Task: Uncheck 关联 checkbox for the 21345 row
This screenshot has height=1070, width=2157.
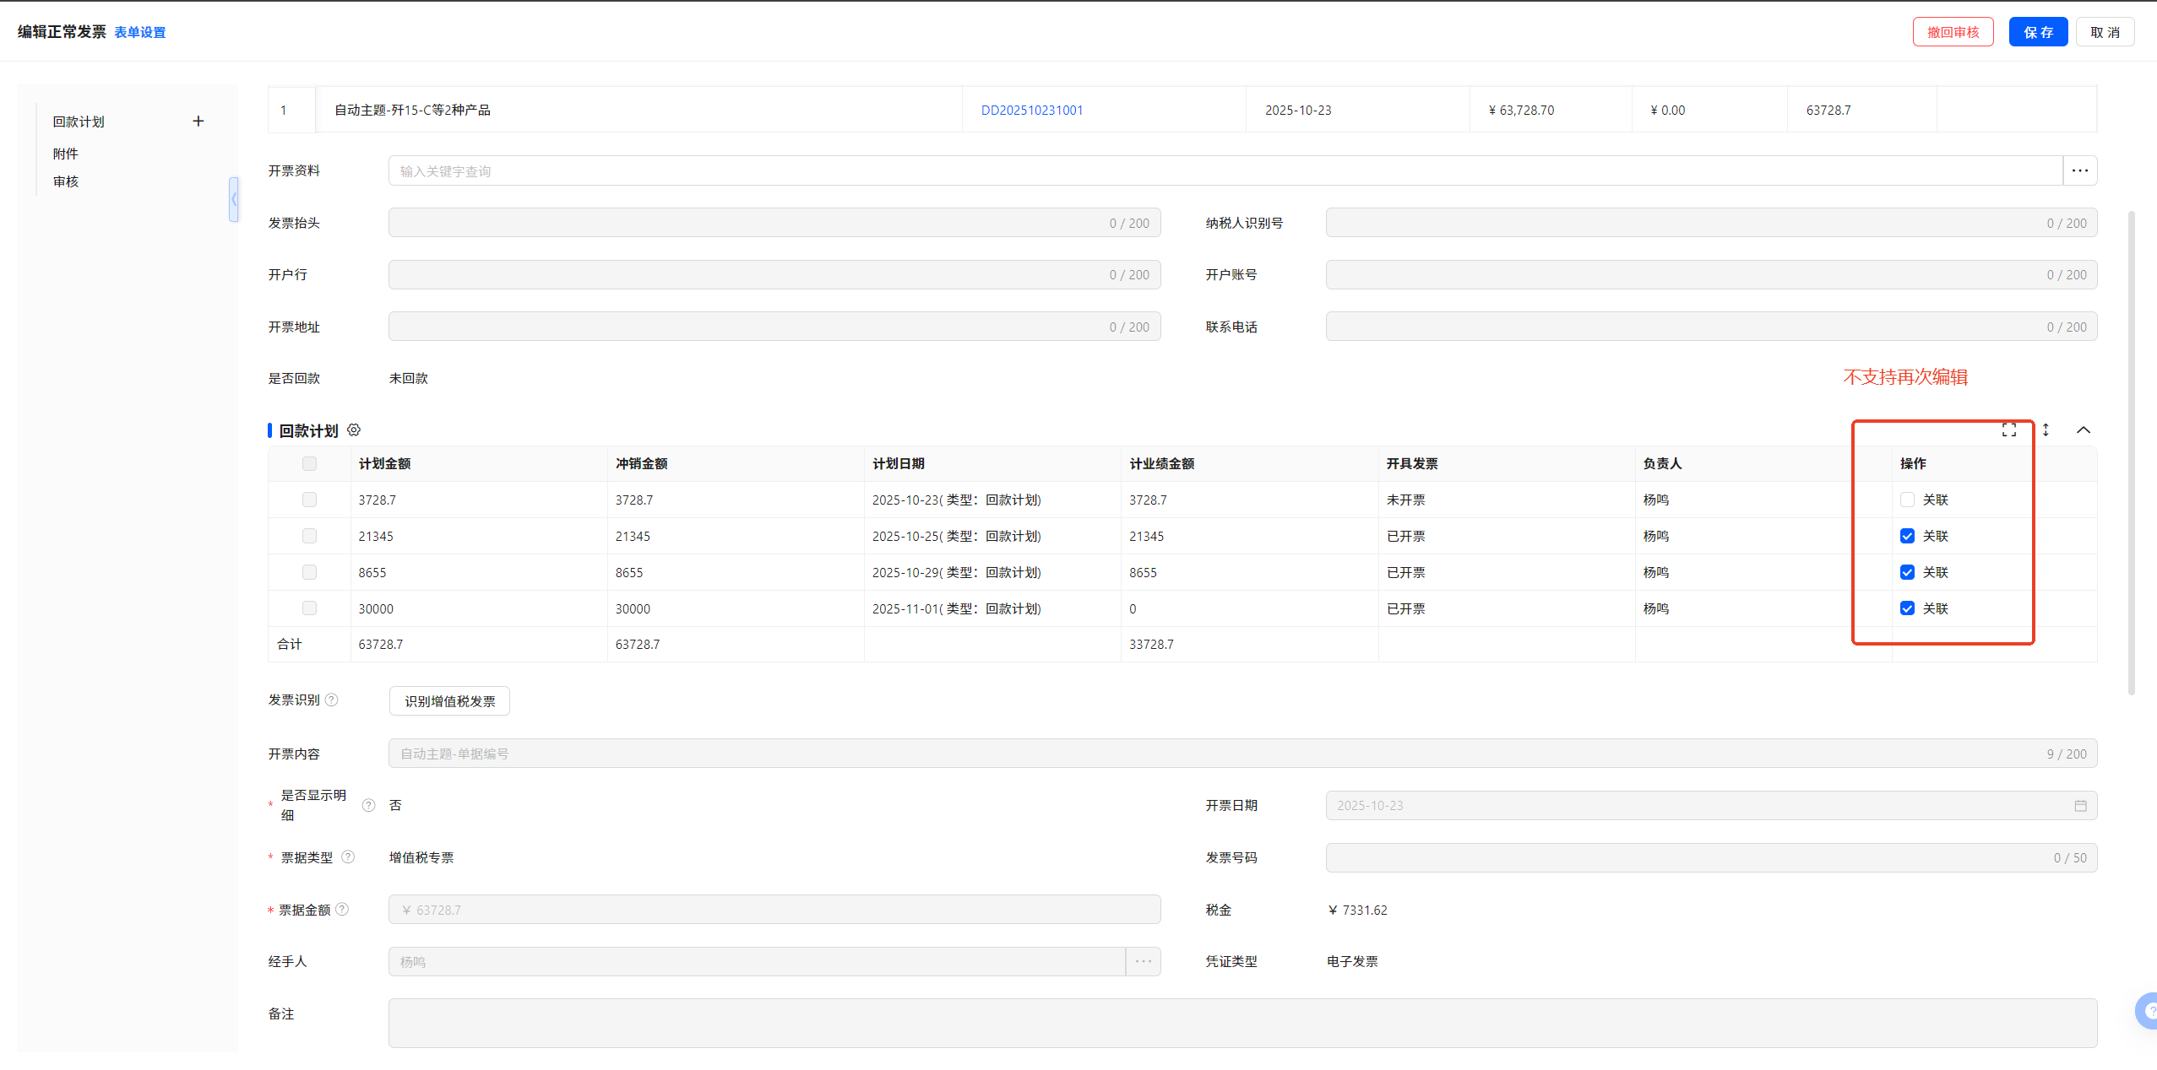Action: click(1907, 537)
